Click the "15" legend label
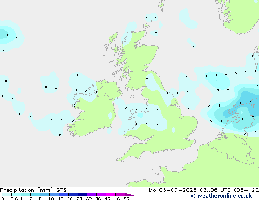259x200 pixels. (x=60, y=198)
